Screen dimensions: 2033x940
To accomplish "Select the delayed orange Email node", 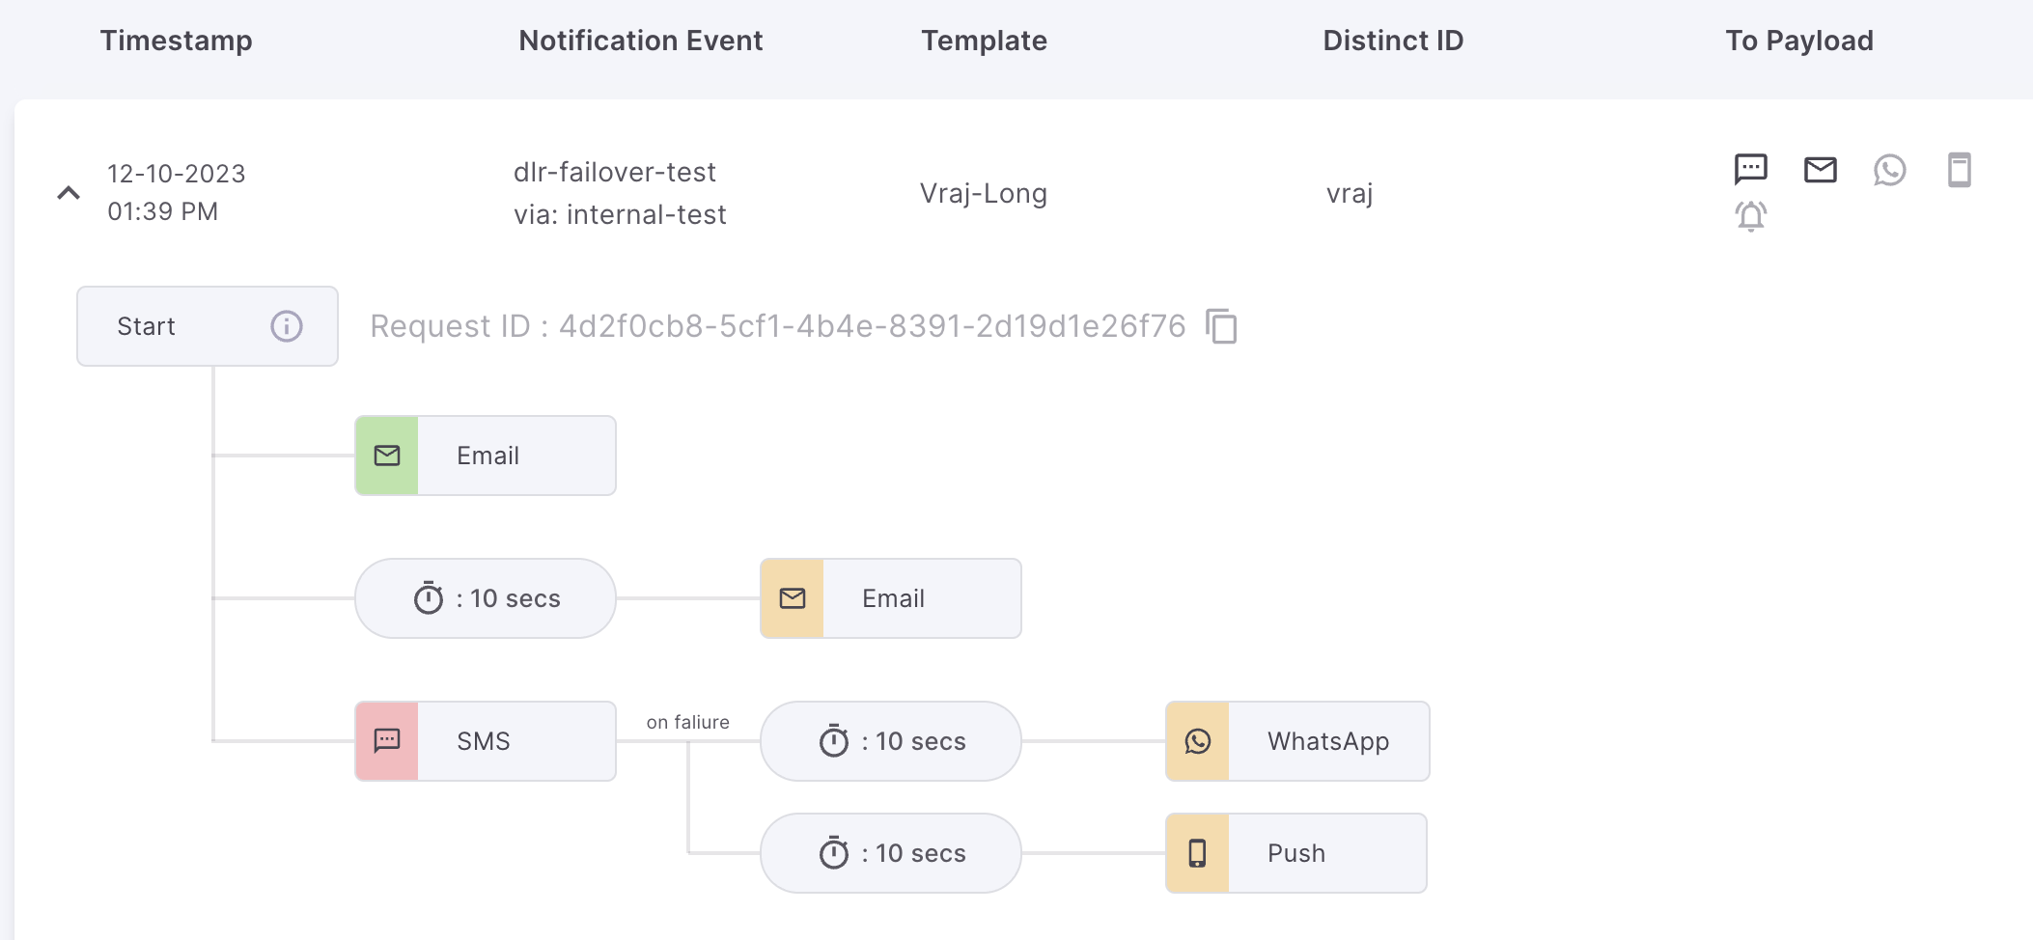I will tap(891, 598).
